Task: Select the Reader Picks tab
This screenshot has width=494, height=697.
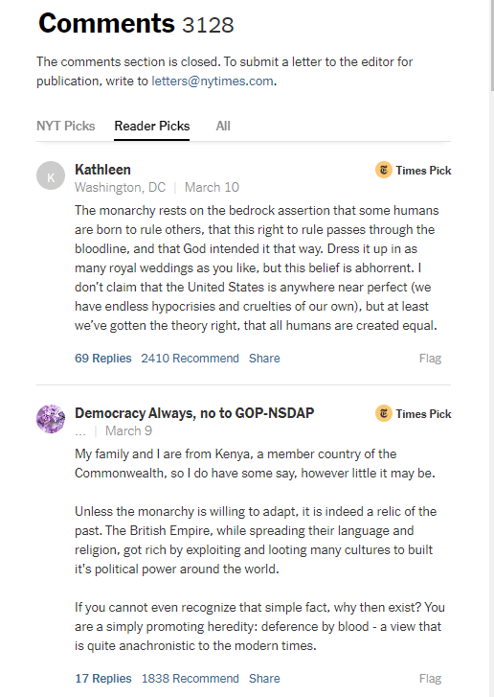Action: coord(152,126)
